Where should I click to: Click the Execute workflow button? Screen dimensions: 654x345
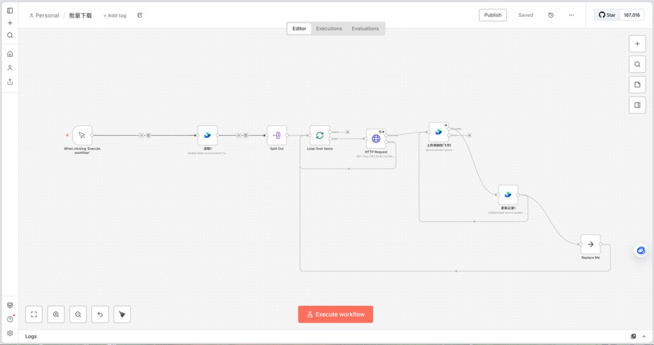tap(335, 314)
